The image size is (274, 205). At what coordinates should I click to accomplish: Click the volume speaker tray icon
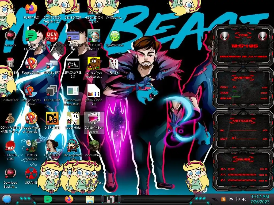[x=244, y=199]
